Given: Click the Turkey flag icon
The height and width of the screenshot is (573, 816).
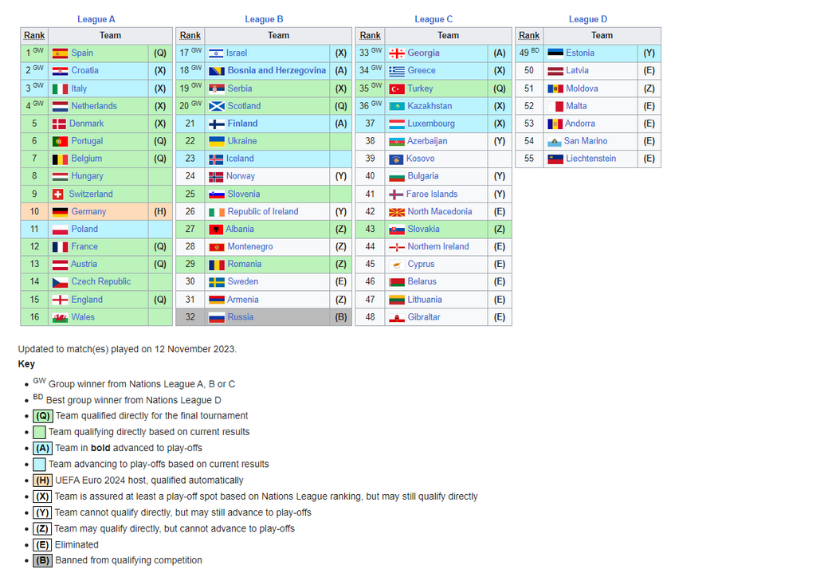Looking at the screenshot, I should (397, 88).
